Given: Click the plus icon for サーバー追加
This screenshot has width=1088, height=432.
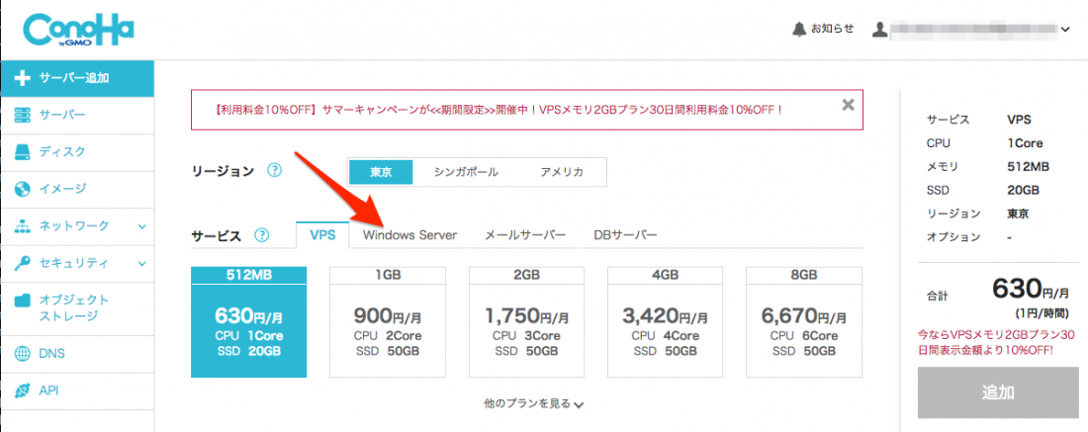Looking at the screenshot, I should [22, 78].
